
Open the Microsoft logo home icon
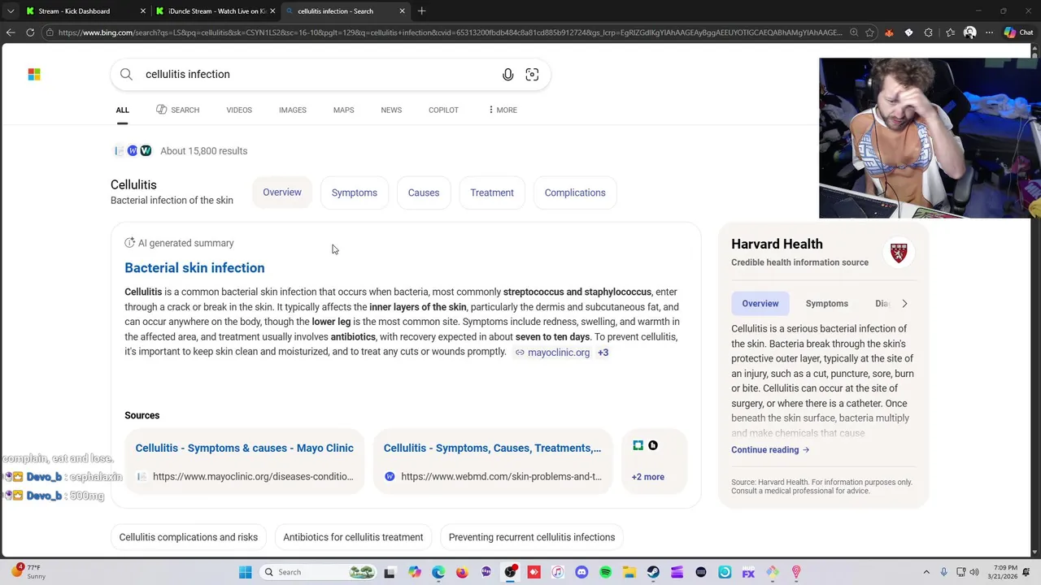pyautogui.click(x=34, y=74)
